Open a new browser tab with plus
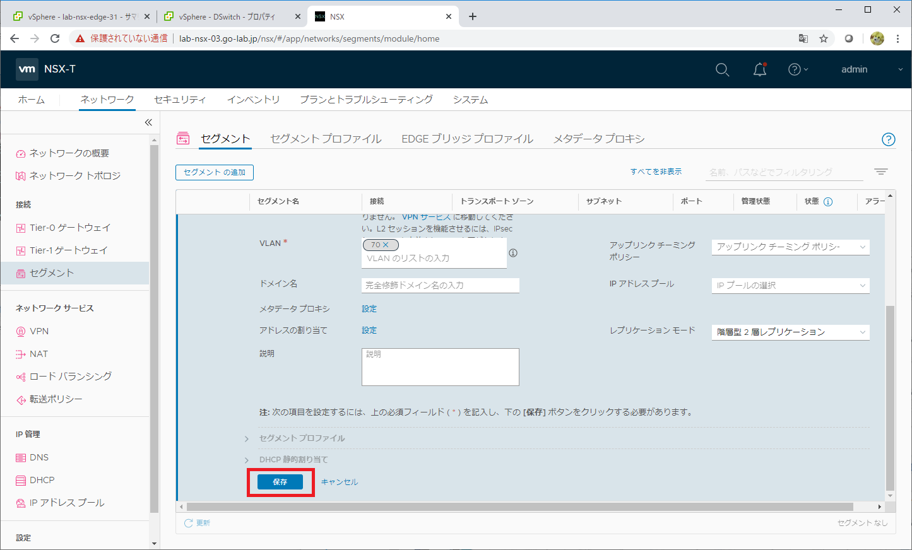Screen dimensions: 912x550 tap(473, 16)
